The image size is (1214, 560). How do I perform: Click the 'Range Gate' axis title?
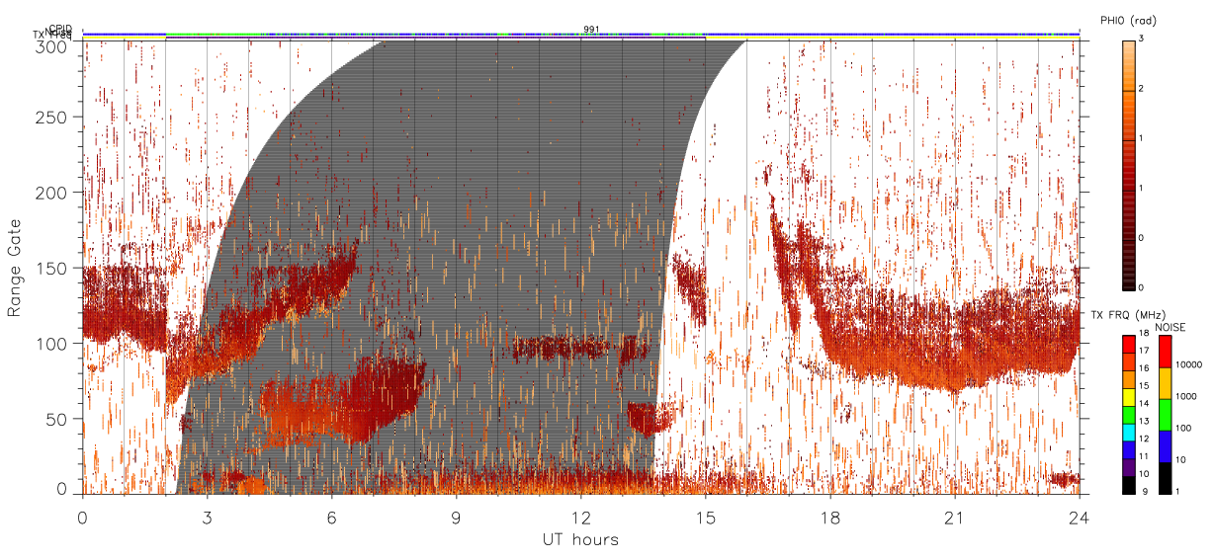click(x=15, y=269)
